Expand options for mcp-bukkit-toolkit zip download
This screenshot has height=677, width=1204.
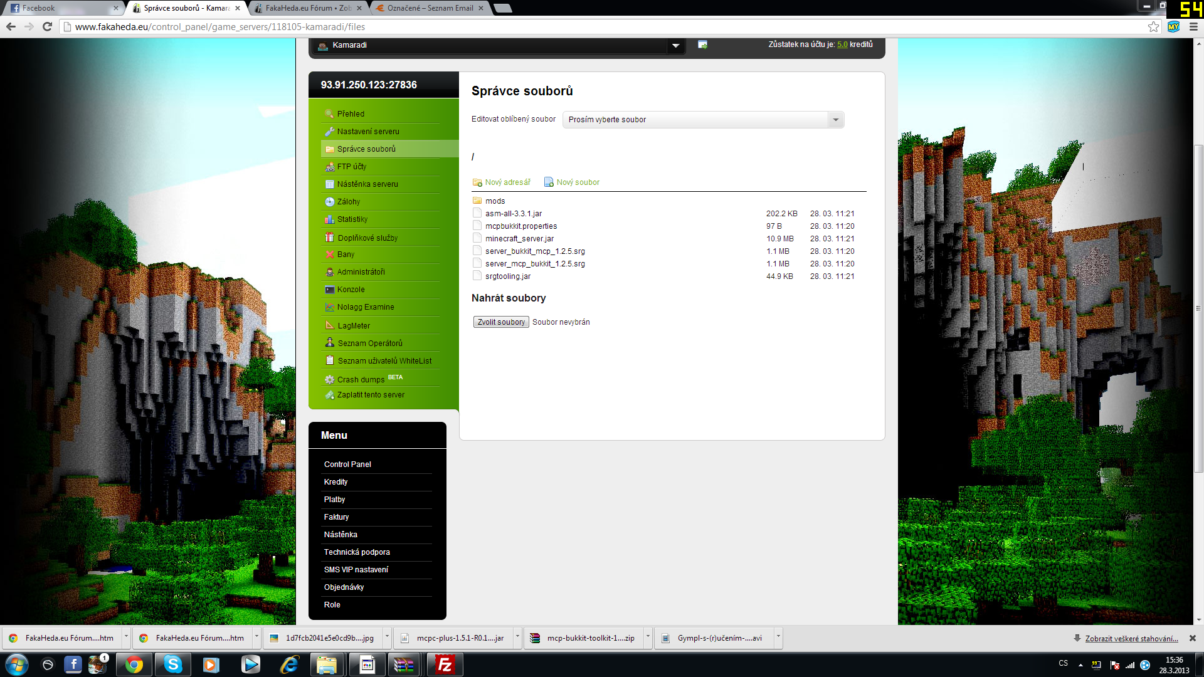(x=648, y=638)
